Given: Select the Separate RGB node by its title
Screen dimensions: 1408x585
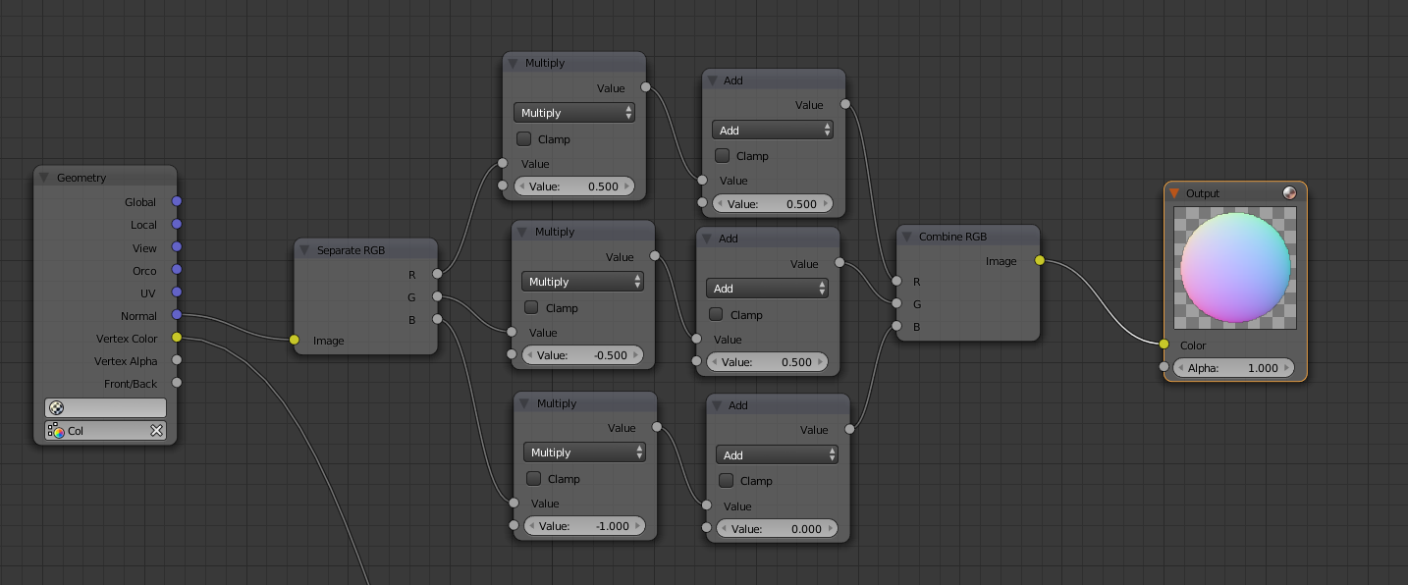Looking at the screenshot, I should [351, 250].
